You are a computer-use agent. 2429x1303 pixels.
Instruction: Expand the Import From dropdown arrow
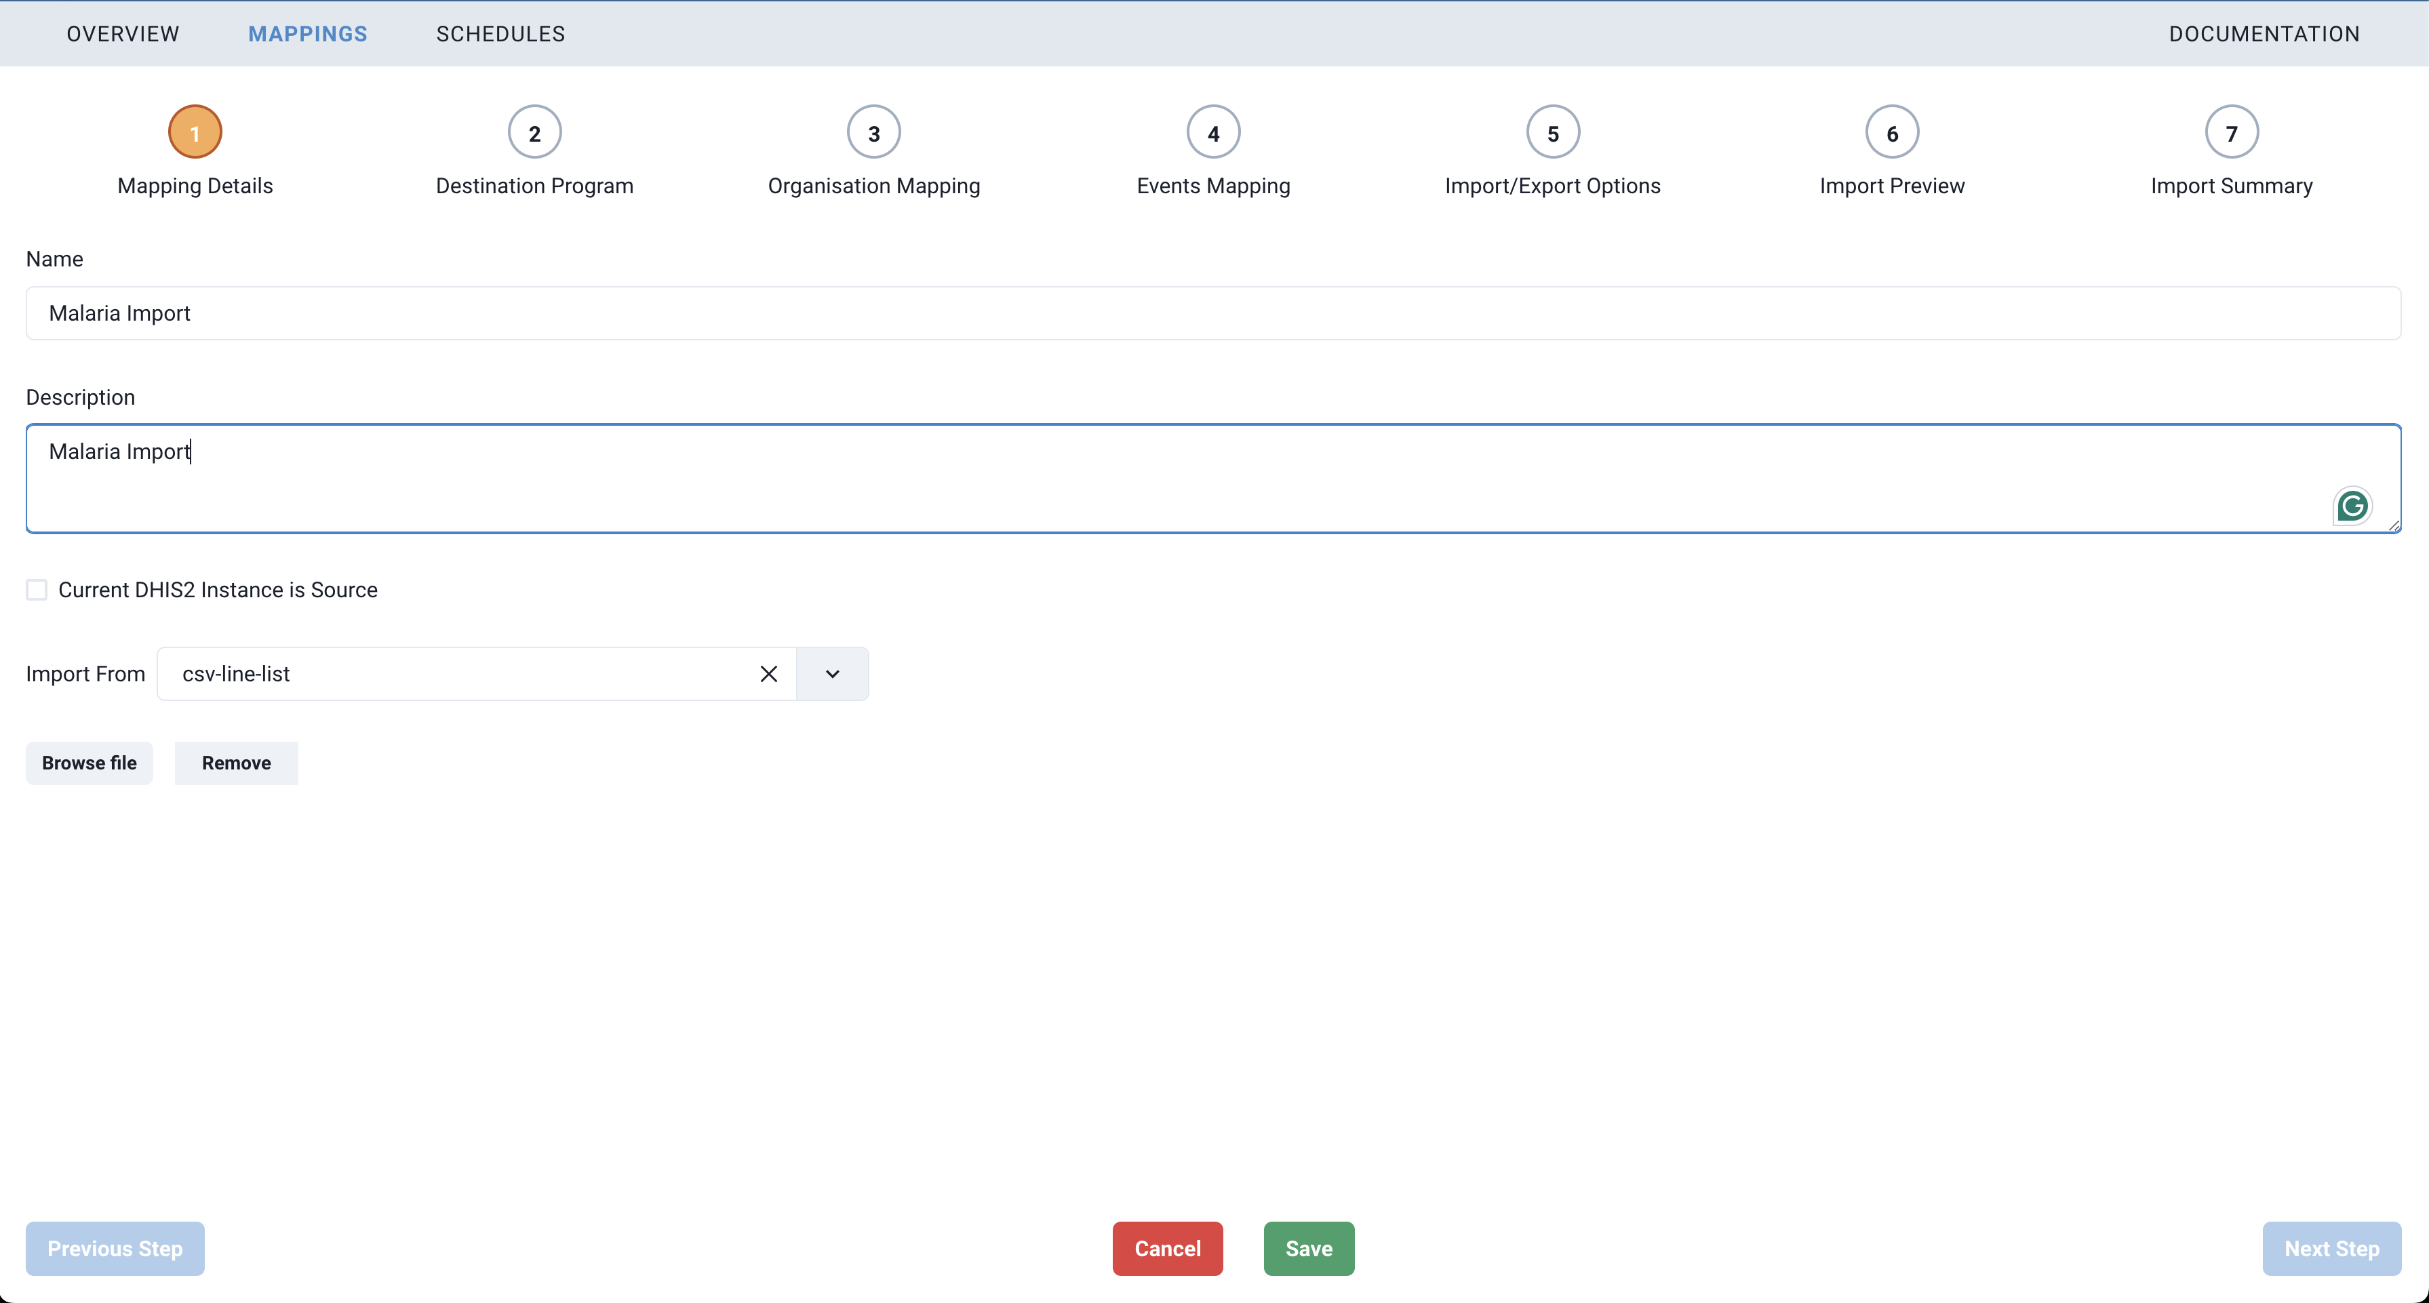[x=831, y=674]
